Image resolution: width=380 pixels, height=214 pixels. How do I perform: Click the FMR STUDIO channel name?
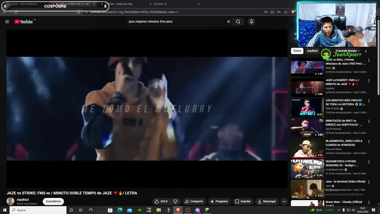click(332, 109)
